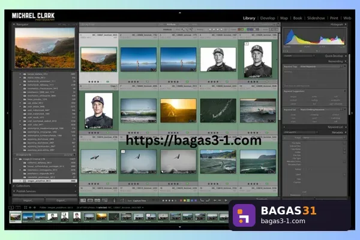
Task: Click rotate clockwise icon in toolbar
Action: point(208,200)
